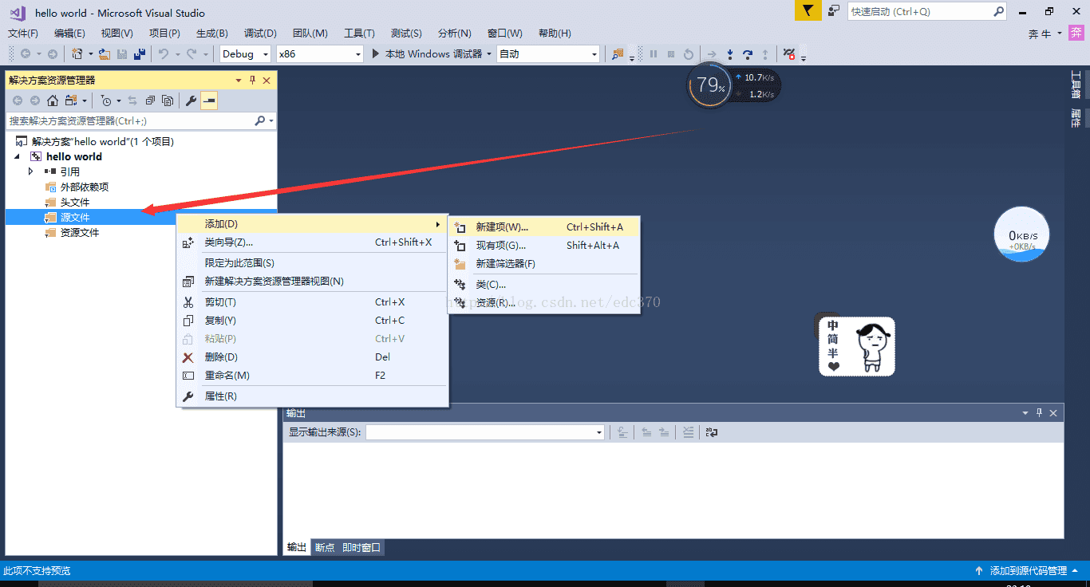The width and height of the screenshot is (1090, 587).
Task: Click the breakpoint toggle icon at toolbar end
Action: 789,54
